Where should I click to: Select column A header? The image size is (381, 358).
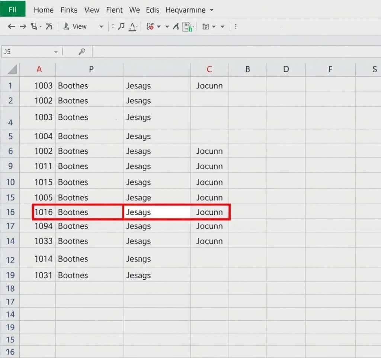point(39,69)
